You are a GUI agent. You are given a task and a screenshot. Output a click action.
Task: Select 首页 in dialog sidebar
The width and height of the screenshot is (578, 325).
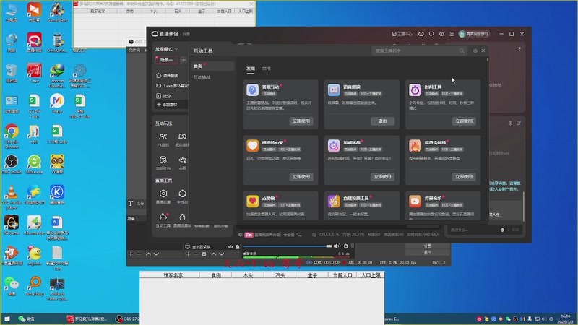pyautogui.click(x=212, y=66)
